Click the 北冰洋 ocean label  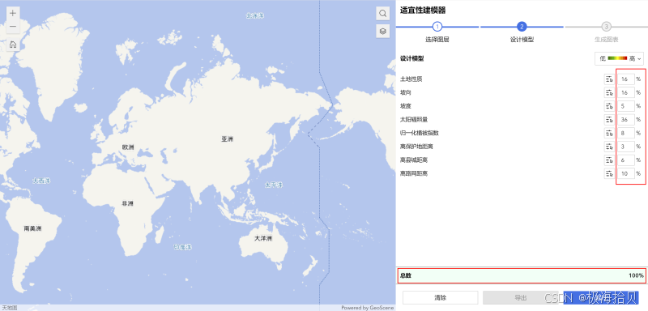(x=255, y=16)
